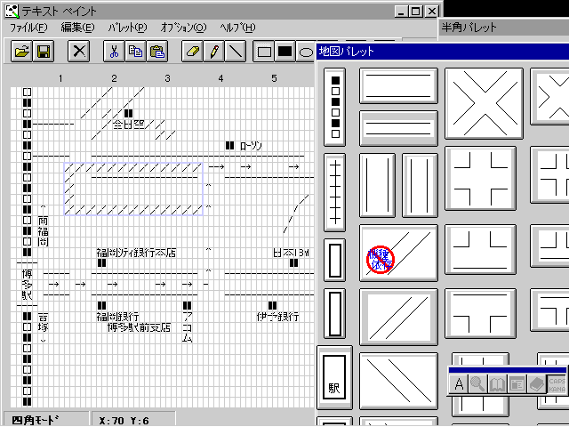Click the A input mode button on IME bar
This screenshot has height=427, width=569.
pyautogui.click(x=459, y=383)
